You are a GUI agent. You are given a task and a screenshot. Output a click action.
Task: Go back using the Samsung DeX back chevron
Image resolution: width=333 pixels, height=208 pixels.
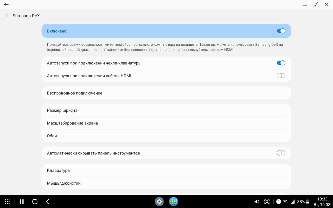pos(7,16)
